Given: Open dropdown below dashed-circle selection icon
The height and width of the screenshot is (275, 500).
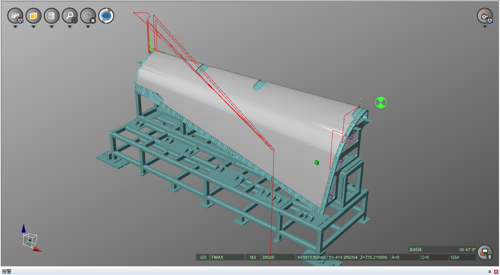Looking at the screenshot, I should (88, 27).
